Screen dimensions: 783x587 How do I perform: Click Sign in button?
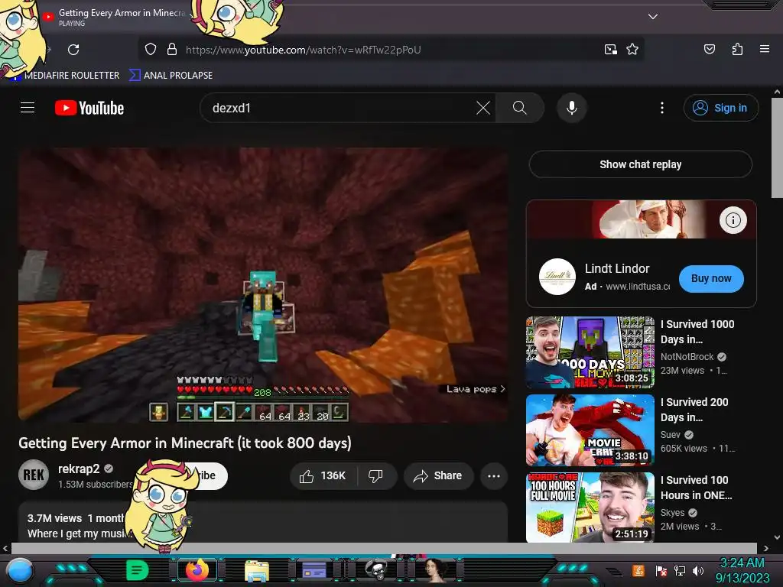click(x=721, y=108)
